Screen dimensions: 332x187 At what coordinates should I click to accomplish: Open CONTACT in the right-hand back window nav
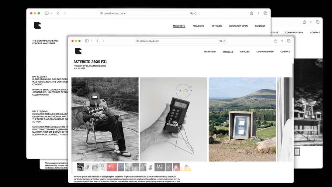315,33
